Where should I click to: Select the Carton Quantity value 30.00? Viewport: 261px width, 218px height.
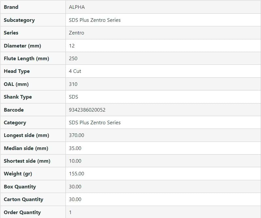point(75,199)
